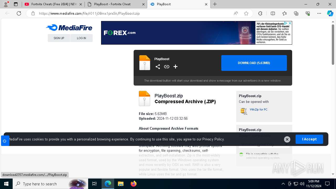This screenshot has width=336, height=189.
Task: Click the SIGN UP button
Action: (x=59, y=38)
